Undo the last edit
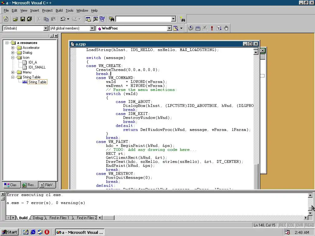This screenshot has height=236, width=315. click(x=63, y=19)
